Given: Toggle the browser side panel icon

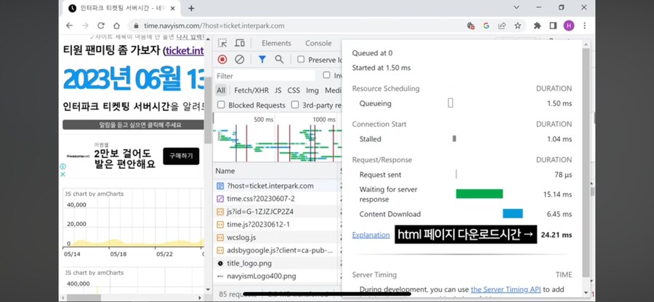Looking at the screenshot, I should (x=553, y=25).
